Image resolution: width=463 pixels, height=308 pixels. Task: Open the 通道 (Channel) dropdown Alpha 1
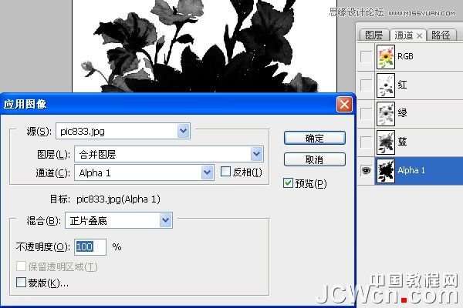click(144, 172)
